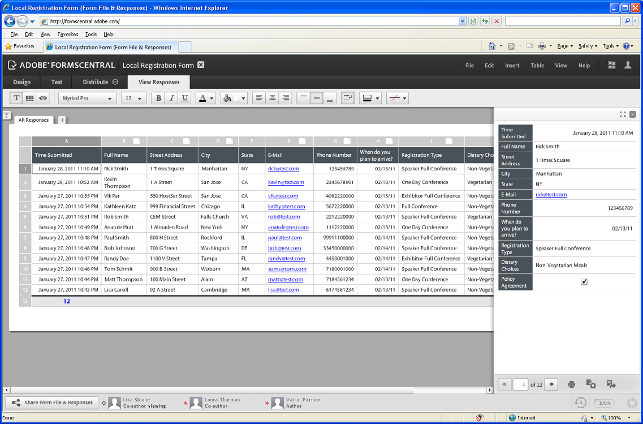The width and height of the screenshot is (643, 424).
Task: Open the border style dropdown
Action: pyautogui.click(x=370, y=98)
